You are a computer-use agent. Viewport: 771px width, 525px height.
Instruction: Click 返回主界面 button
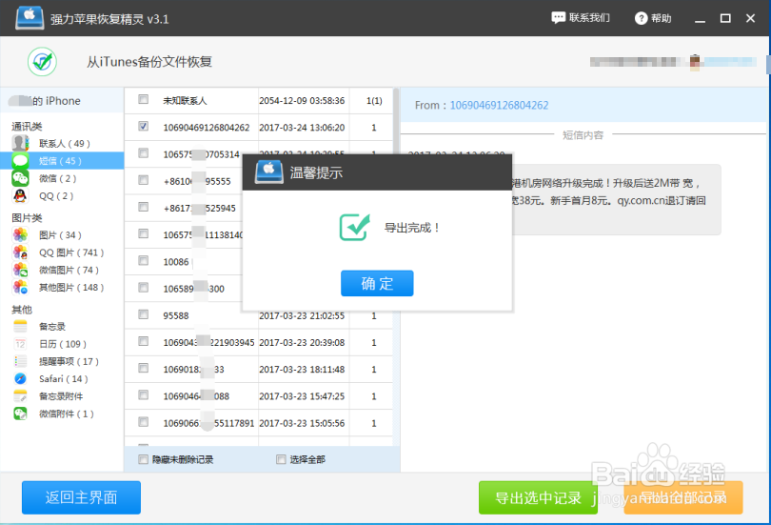pos(81,497)
